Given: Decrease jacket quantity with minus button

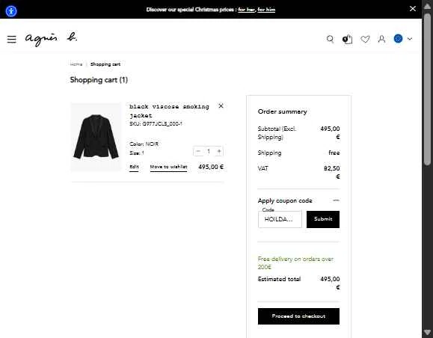Looking at the screenshot, I should point(198,151).
